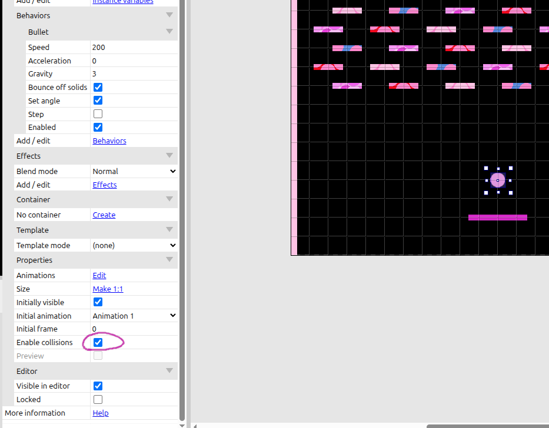Toggle the Bounce off solids checkbox
Viewport: 549px width, 428px height.
(x=98, y=87)
